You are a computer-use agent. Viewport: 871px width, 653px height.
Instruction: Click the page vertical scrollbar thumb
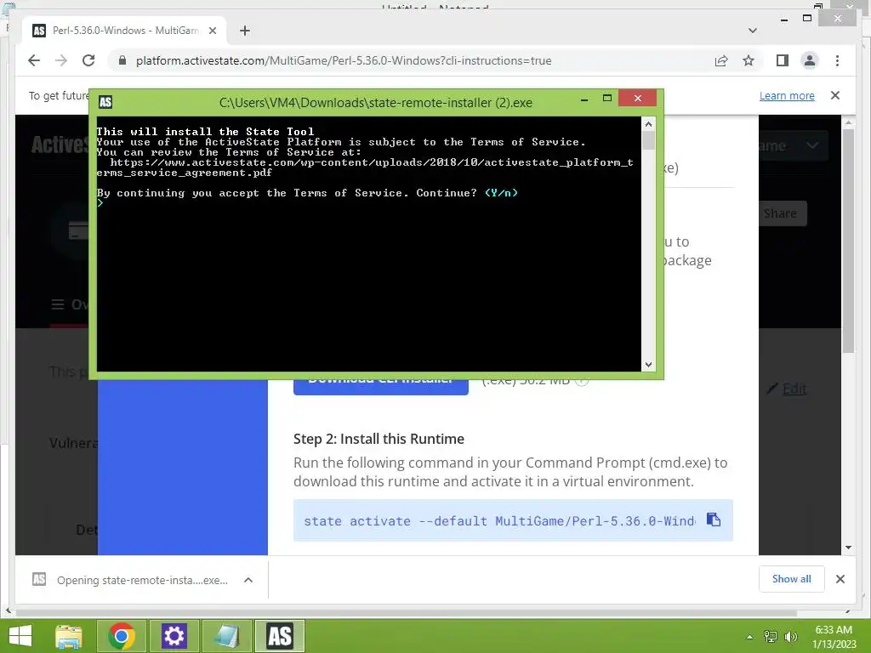(x=848, y=241)
